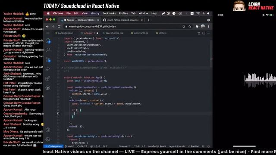Open the GitHub view in the activity bar

point(48,88)
